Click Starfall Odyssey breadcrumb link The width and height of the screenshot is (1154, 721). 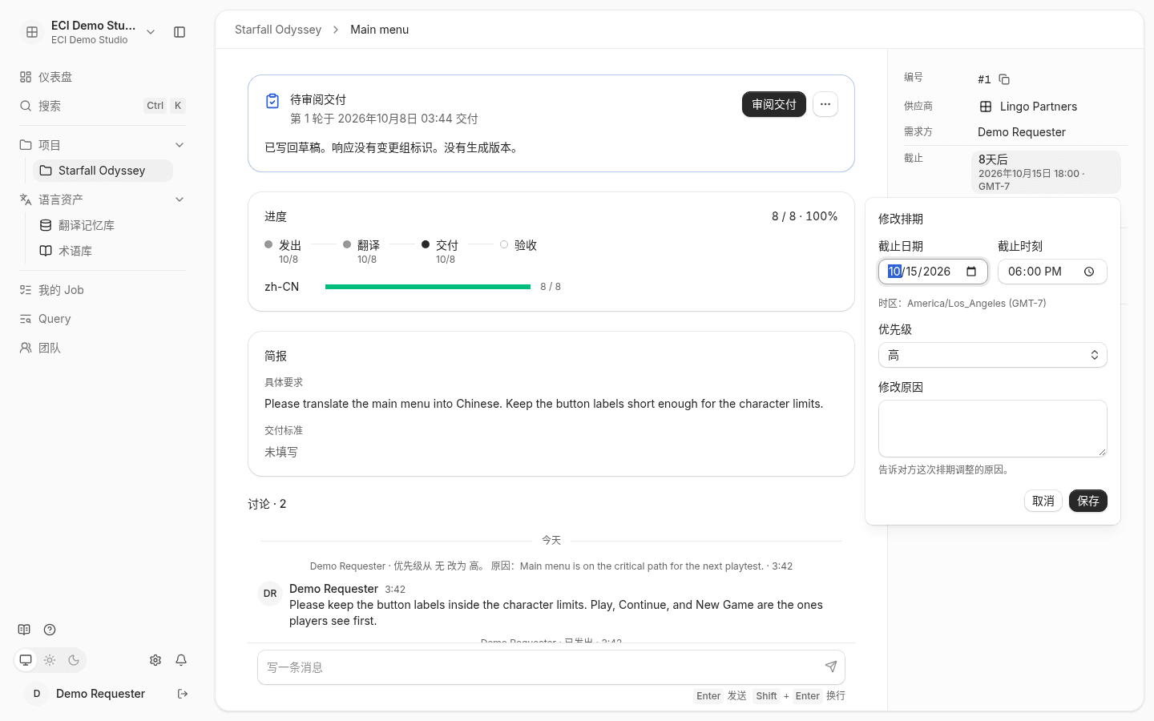pos(278,30)
